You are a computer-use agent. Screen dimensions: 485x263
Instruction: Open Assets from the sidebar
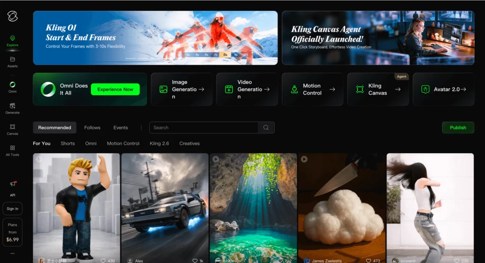coord(12,60)
